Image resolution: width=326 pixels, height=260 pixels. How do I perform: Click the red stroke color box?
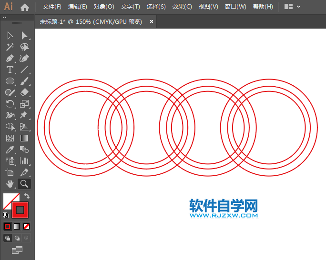coord(20,210)
